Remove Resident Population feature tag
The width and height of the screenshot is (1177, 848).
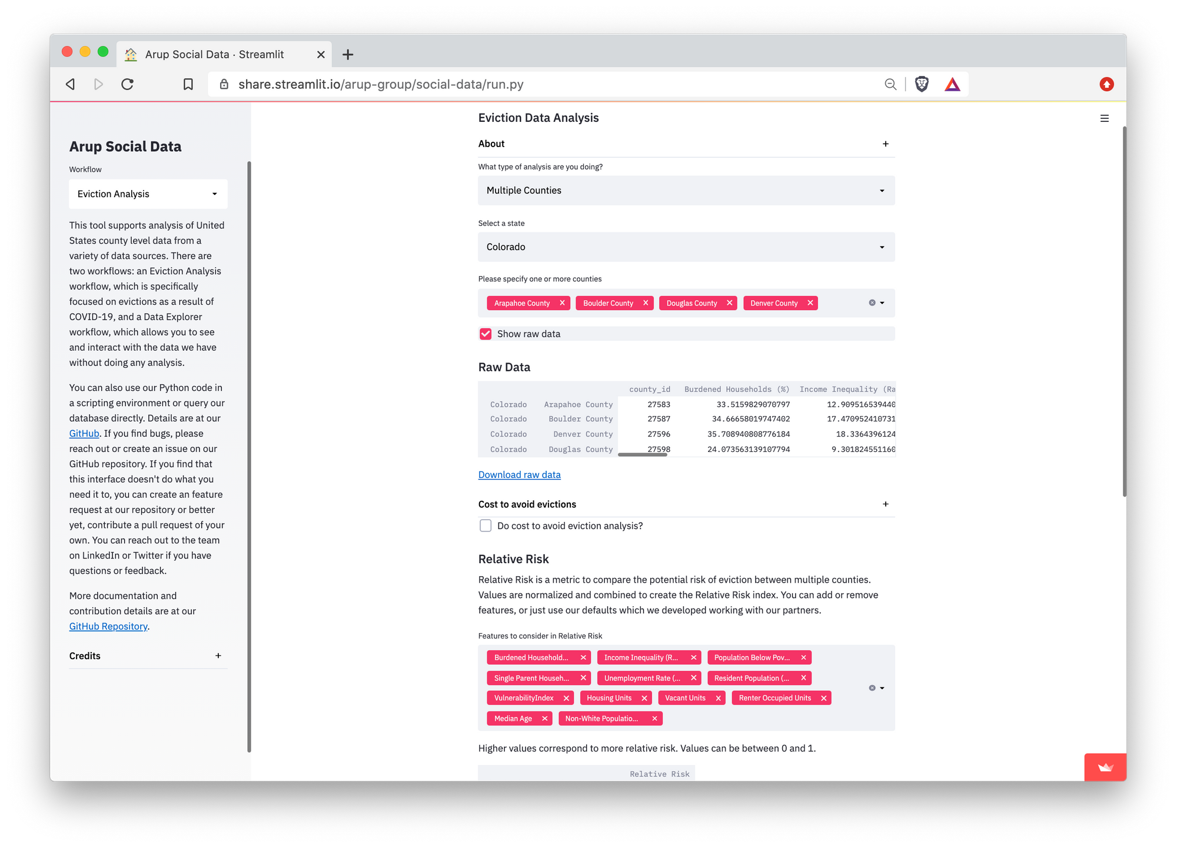click(x=803, y=678)
